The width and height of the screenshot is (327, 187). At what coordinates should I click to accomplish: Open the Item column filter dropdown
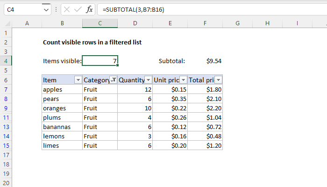[78, 80]
